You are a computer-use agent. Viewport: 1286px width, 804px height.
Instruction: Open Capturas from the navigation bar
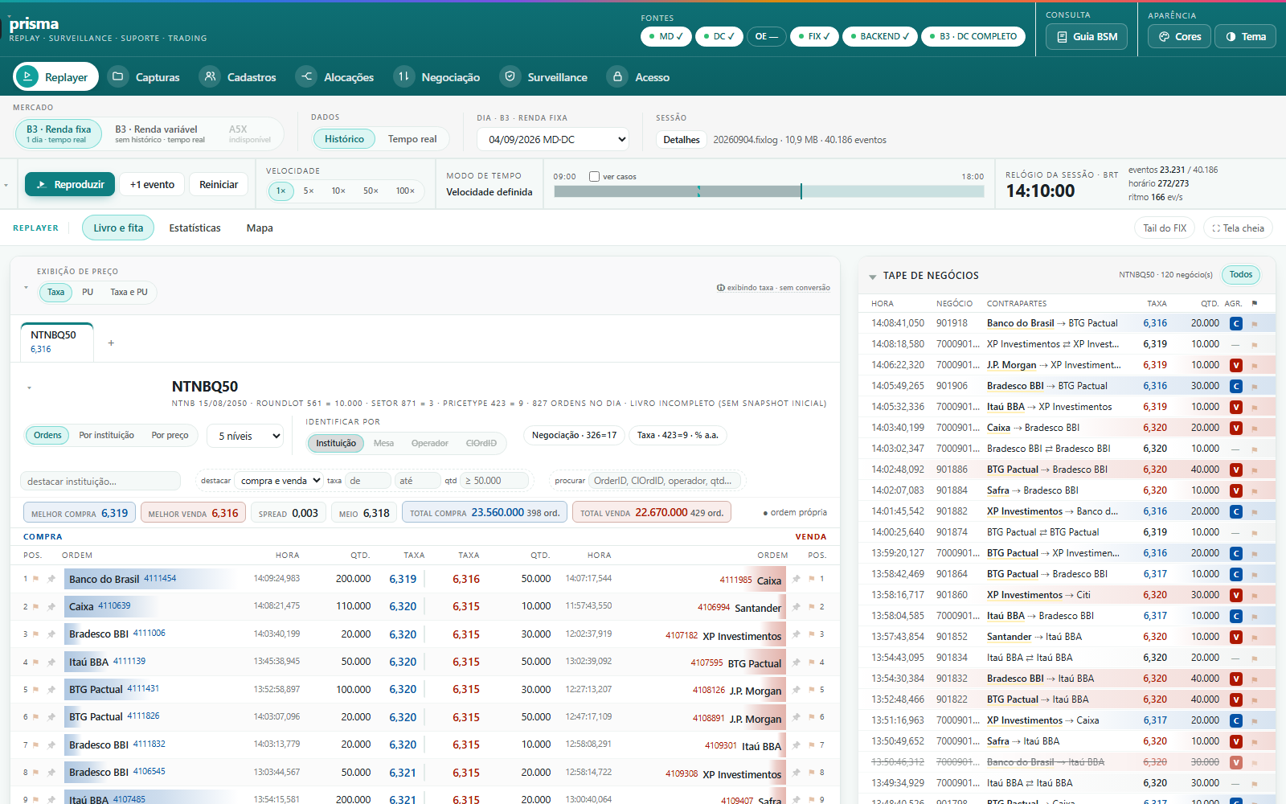tap(145, 77)
